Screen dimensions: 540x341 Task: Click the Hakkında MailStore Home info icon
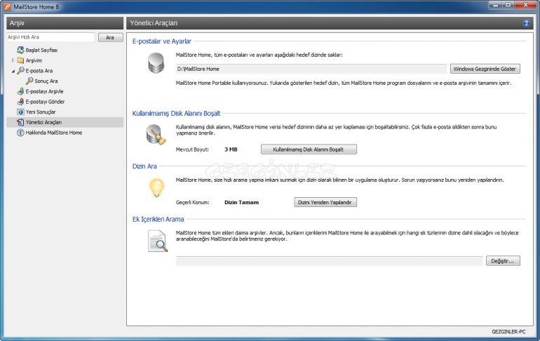[x=20, y=133]
